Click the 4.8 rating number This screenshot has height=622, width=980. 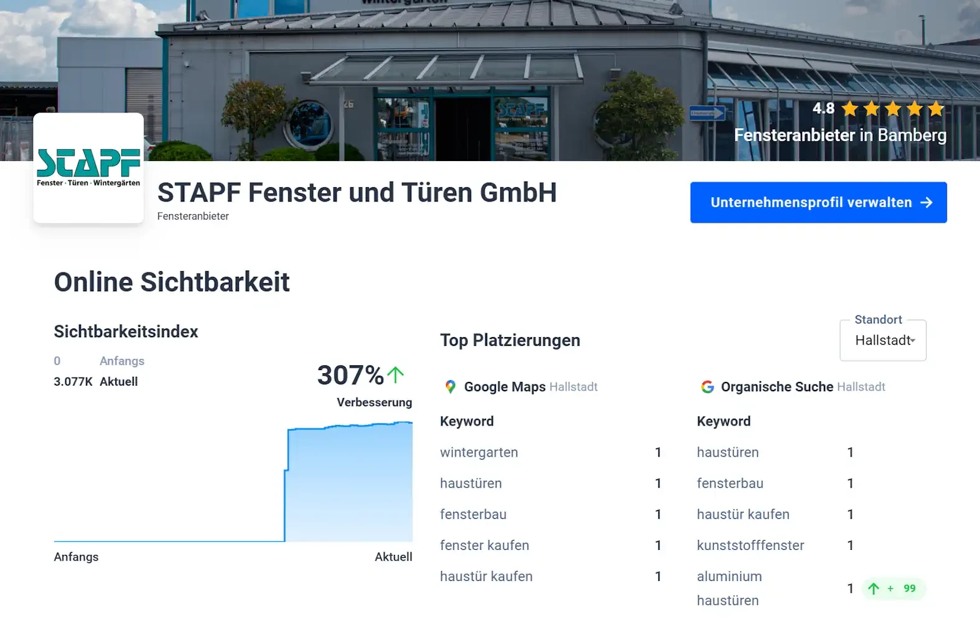pyautogui.click(x=823, y=108)
